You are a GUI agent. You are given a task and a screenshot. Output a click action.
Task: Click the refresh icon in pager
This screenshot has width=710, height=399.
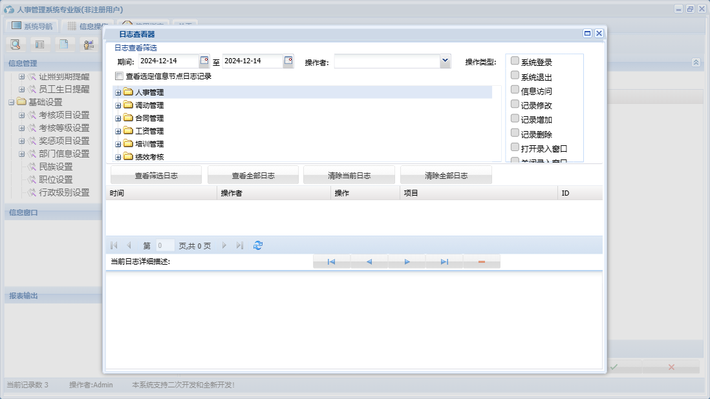click(x=257, y=245)
